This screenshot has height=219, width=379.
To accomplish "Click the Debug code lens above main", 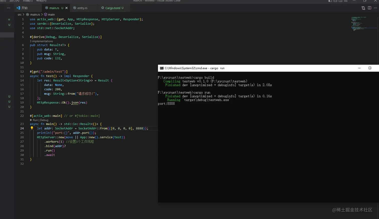I will point(44,120).
